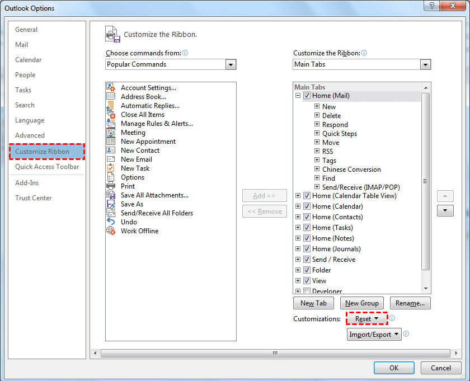
Task: Expand the Respond group node
Action: pos(317,124)
